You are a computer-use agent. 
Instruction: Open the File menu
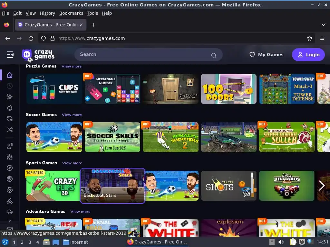click(x=5, y=13)
